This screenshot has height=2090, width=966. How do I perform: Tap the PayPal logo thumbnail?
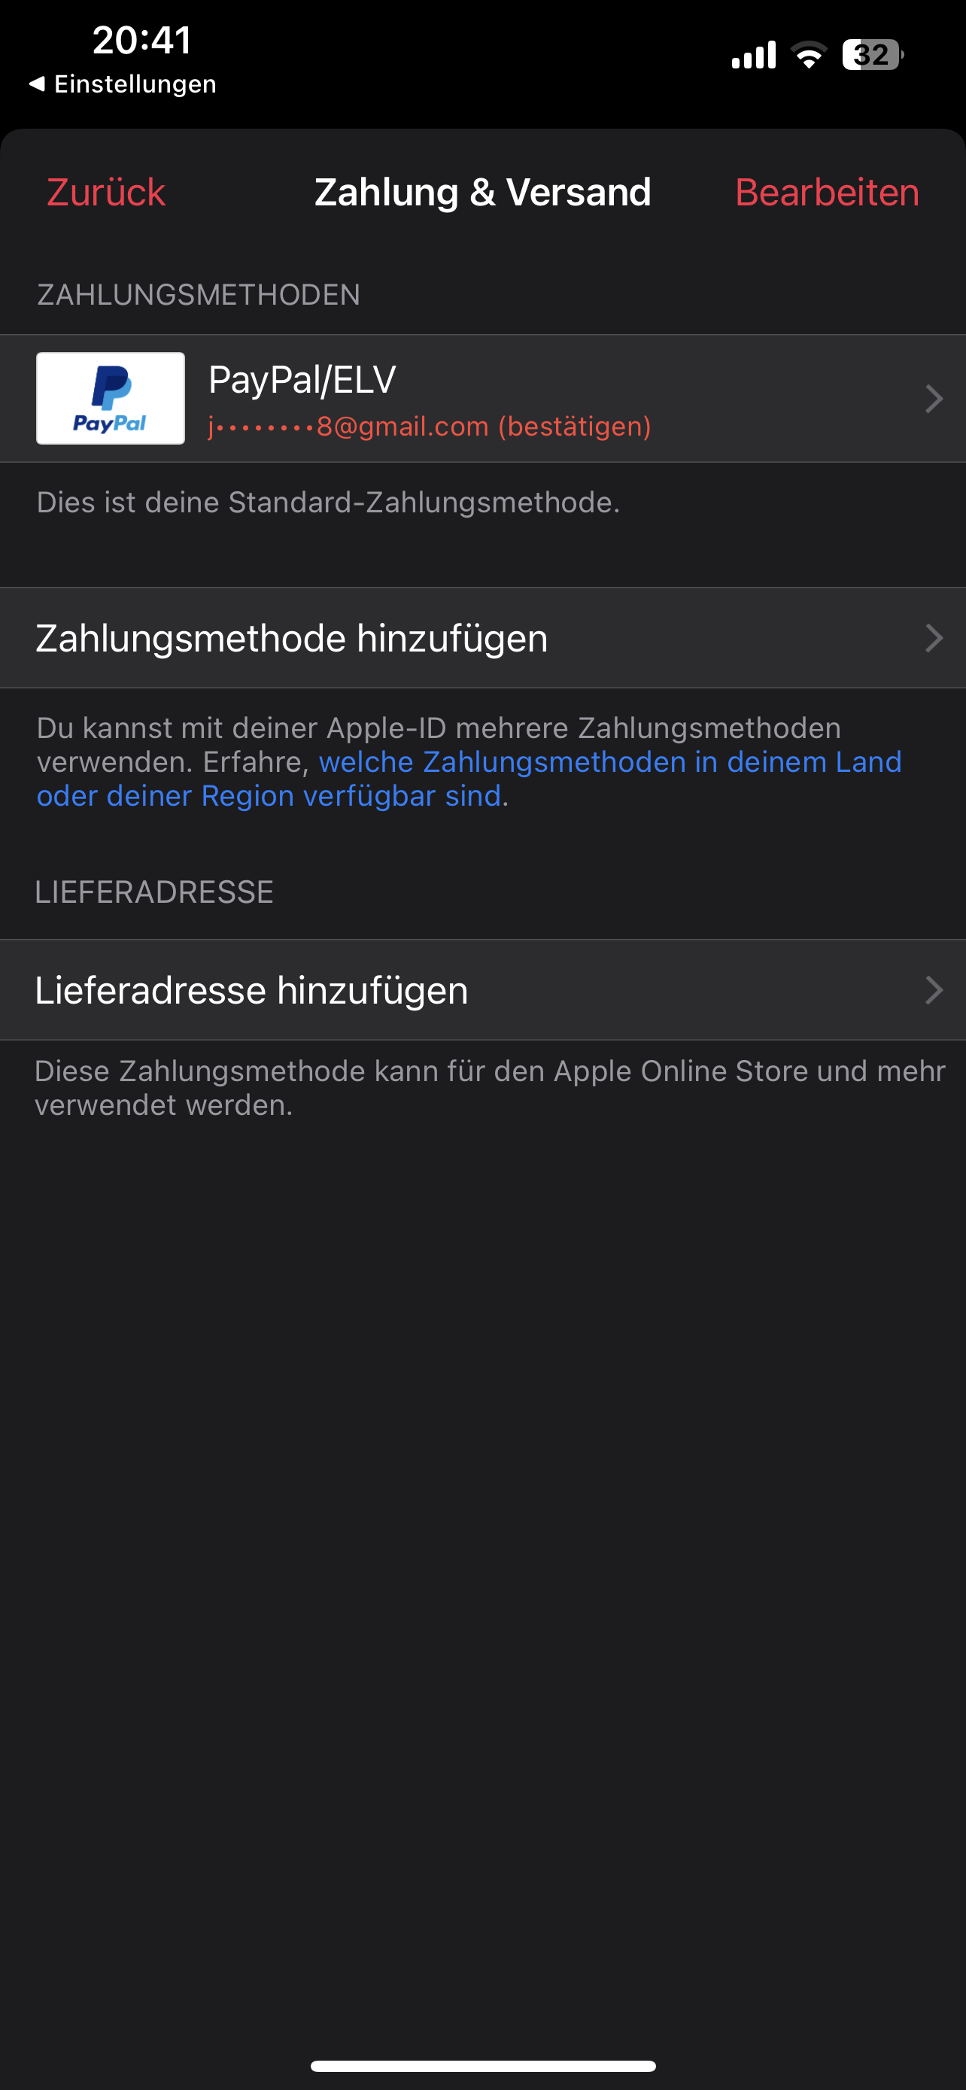click(x=111, y=399)
